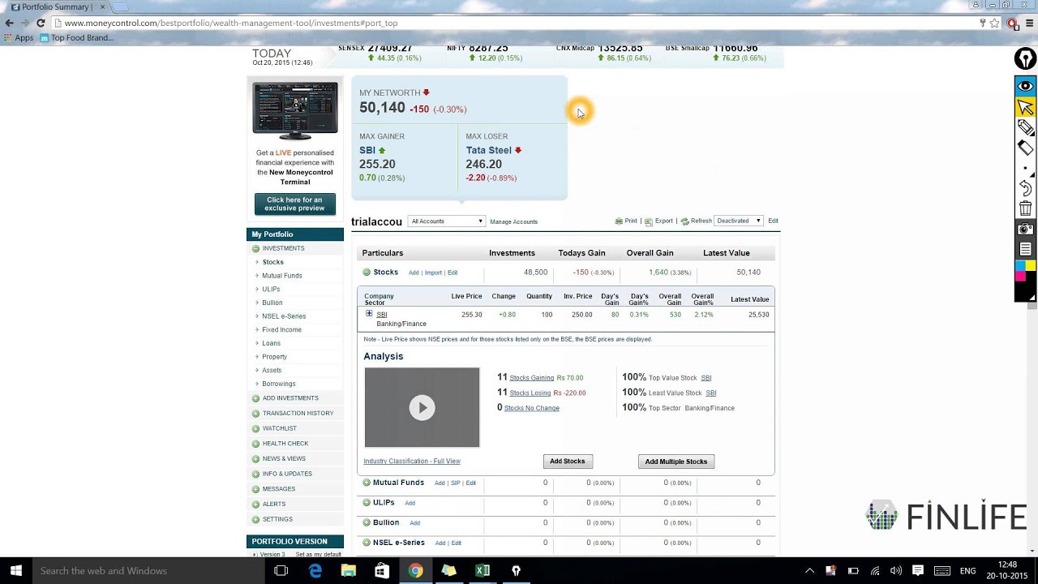
Task: Expand the NSEL e-Series section green icon
Action: click(367, 543)
